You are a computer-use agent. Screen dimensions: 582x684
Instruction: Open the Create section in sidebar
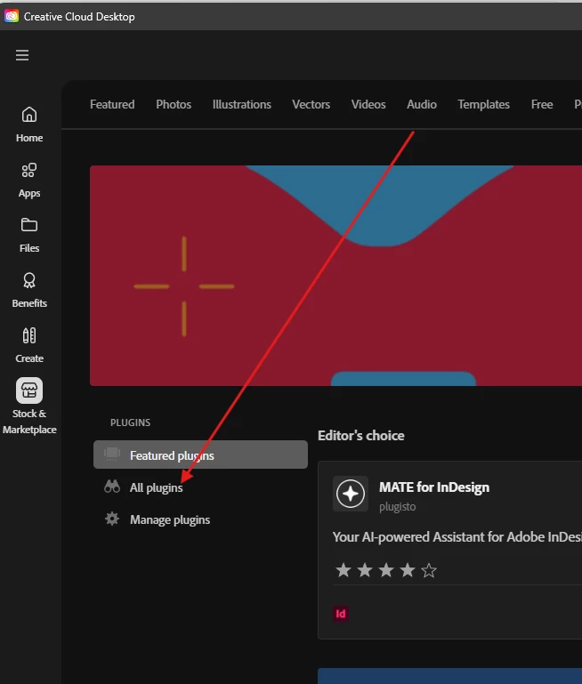pos(29,346)
